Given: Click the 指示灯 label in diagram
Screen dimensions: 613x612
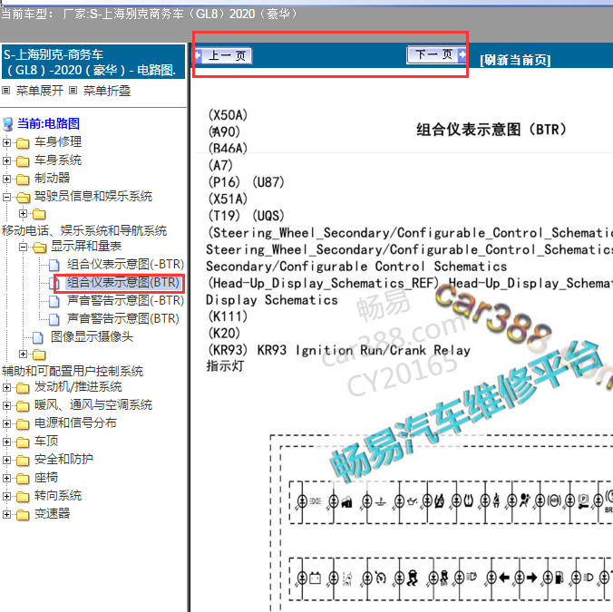Looking at the screenshot, I should point(225,366).
